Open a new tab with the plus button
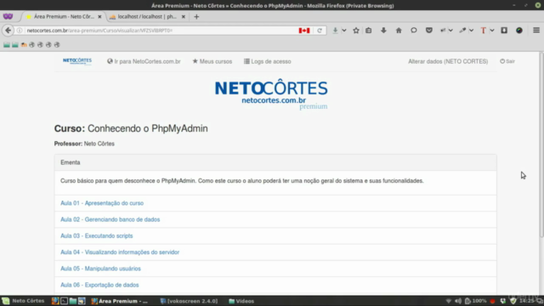544x306 pixels. pos(196,17)
